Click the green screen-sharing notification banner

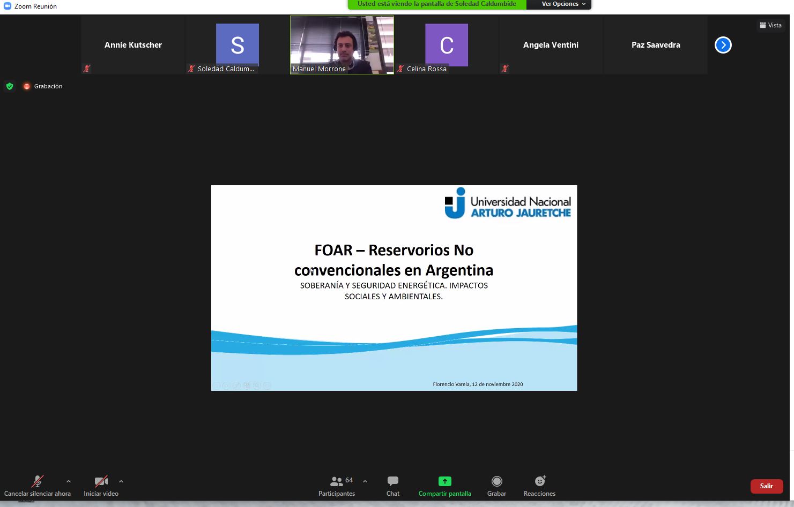coord(436,4)
